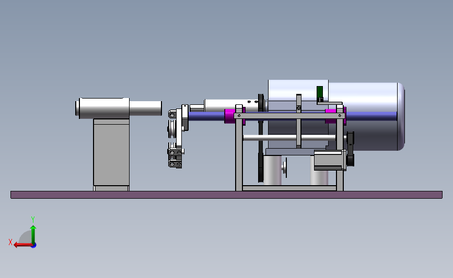Select the lowest clamp block on the bracket
The image size is (453, 278).
[175, 164]
